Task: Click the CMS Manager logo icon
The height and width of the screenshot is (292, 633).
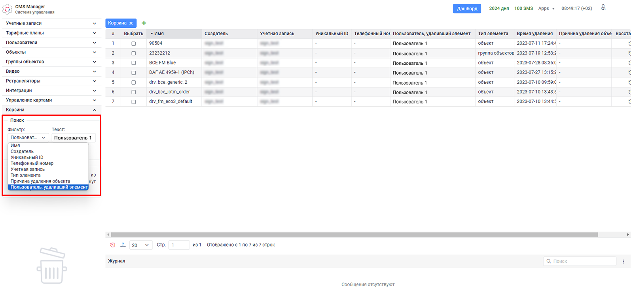Action: pyautogui.click(x=8, y=9)
